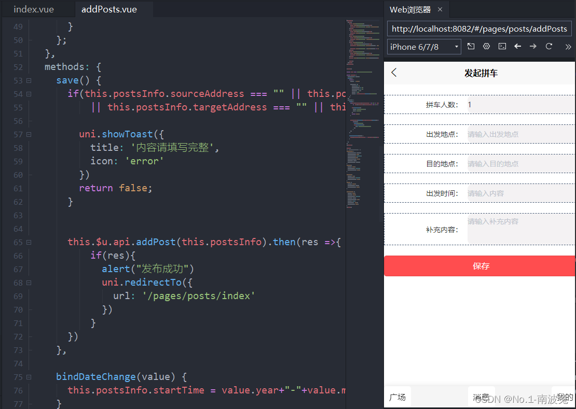
Task: Click icon: 'error' on line 59
Action: click(127, 161)
